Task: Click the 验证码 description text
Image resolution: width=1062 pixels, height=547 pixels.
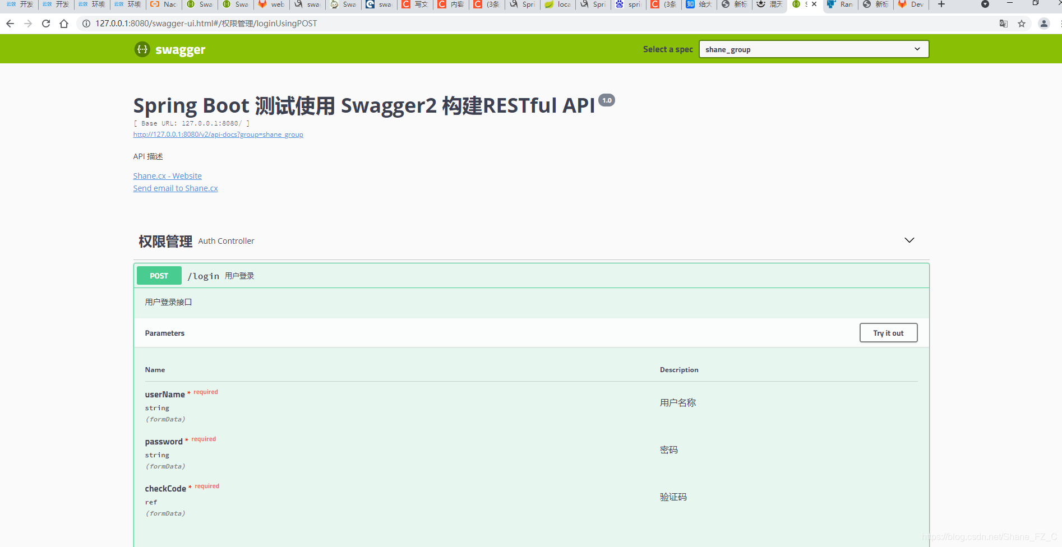Action: (673, 497)
